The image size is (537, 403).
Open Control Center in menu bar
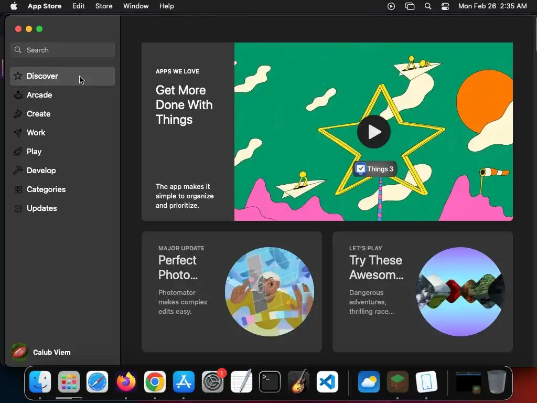click(445, 6)
